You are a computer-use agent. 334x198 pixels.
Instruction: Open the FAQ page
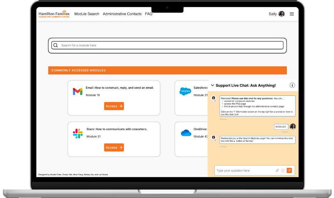click(148, 14)
